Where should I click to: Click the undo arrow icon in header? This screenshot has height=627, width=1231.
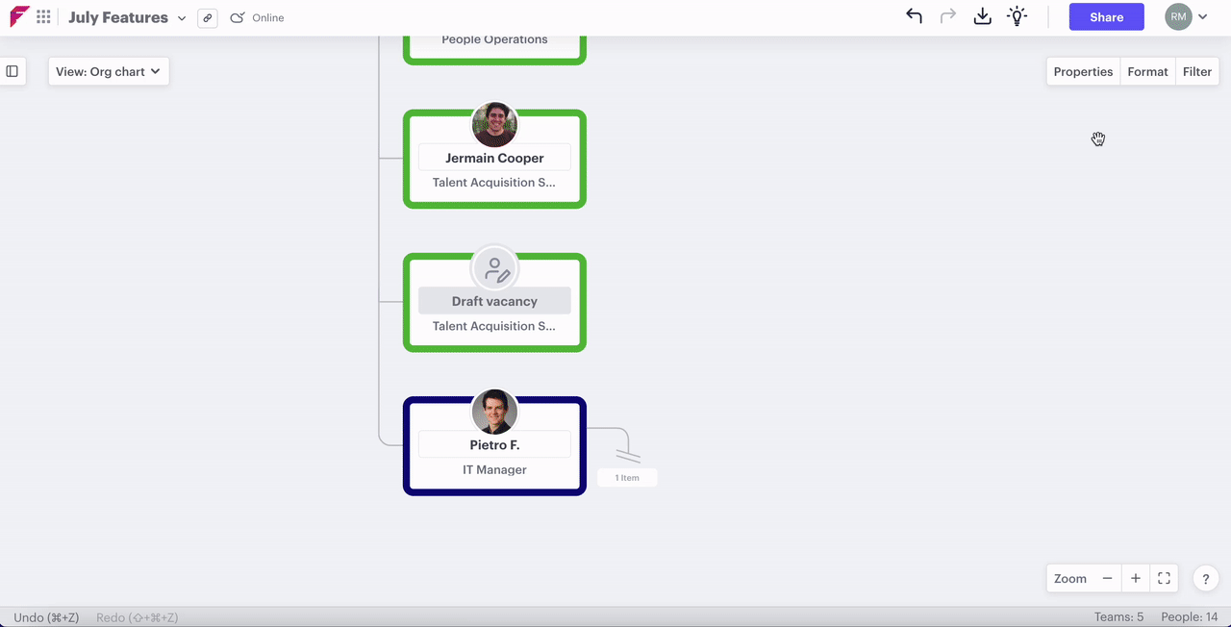point(914,16)
